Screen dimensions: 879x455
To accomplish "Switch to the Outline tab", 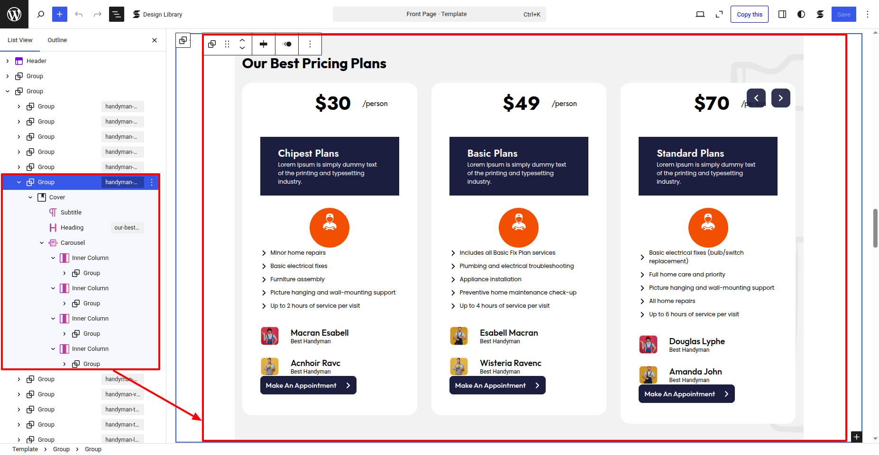I will (x=57, y=40).
